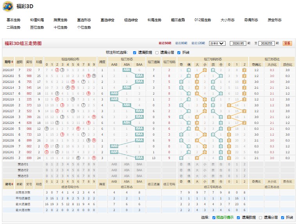Image resolution: width=296 pixels, height=224 pixels.
Task: Select BAA in the 预选行3 row
Action: (x=139, y=176)
